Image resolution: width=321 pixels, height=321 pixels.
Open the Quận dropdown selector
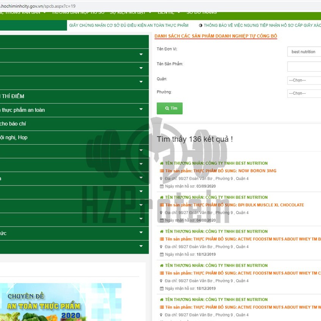(x=304, y=80)
